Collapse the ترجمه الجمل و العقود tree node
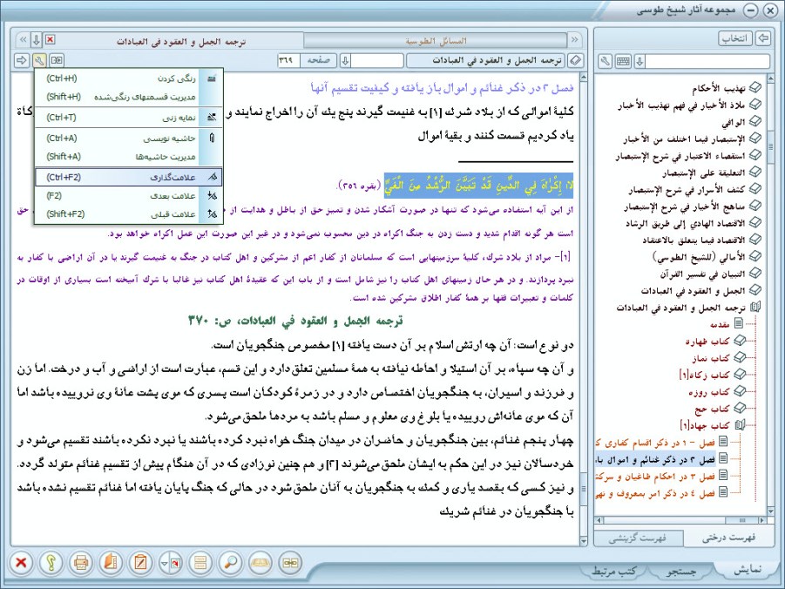Screen dimensions: 785x589 755,307
